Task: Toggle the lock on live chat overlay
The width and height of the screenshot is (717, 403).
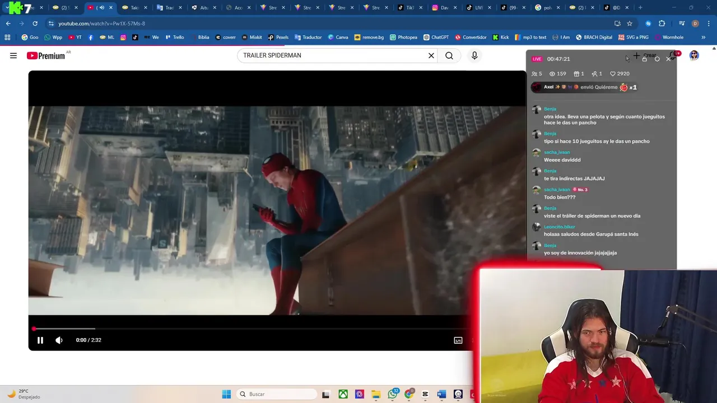Action: [644, 59]
